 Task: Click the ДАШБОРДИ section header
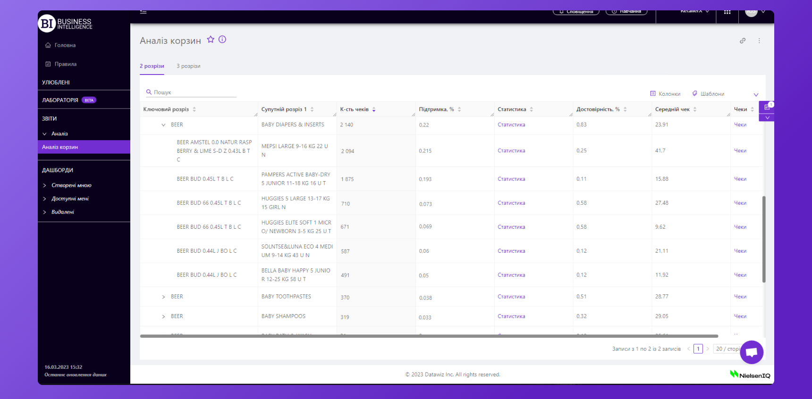[58, 170]
